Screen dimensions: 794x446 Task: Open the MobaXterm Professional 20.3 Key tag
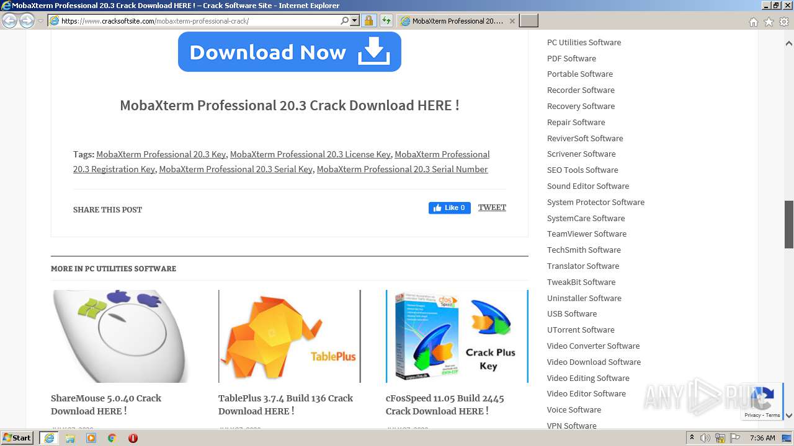(161, 154)
